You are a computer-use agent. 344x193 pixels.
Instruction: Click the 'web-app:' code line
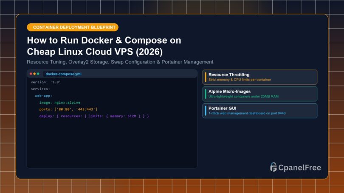point(43,96)
